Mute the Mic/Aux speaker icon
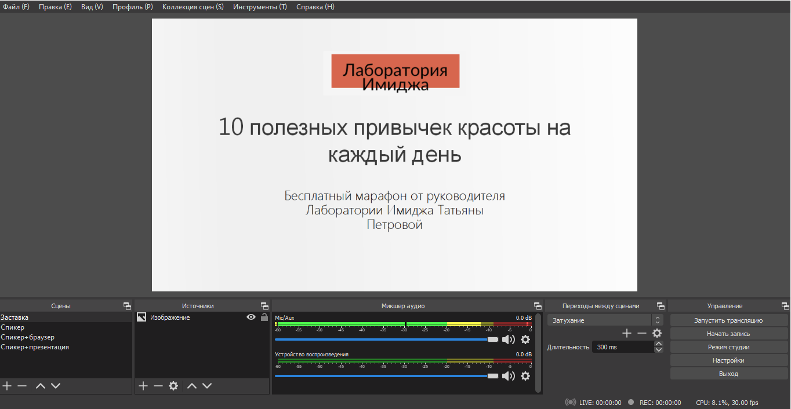The image size is (791, 409). click(x=509, y=339)
